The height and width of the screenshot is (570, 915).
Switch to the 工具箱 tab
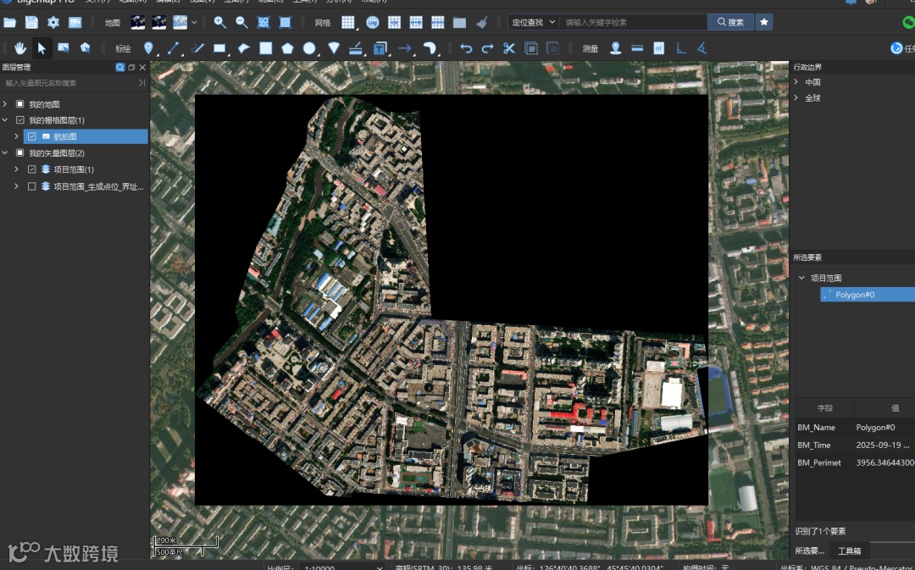click(x=849, y=551)
